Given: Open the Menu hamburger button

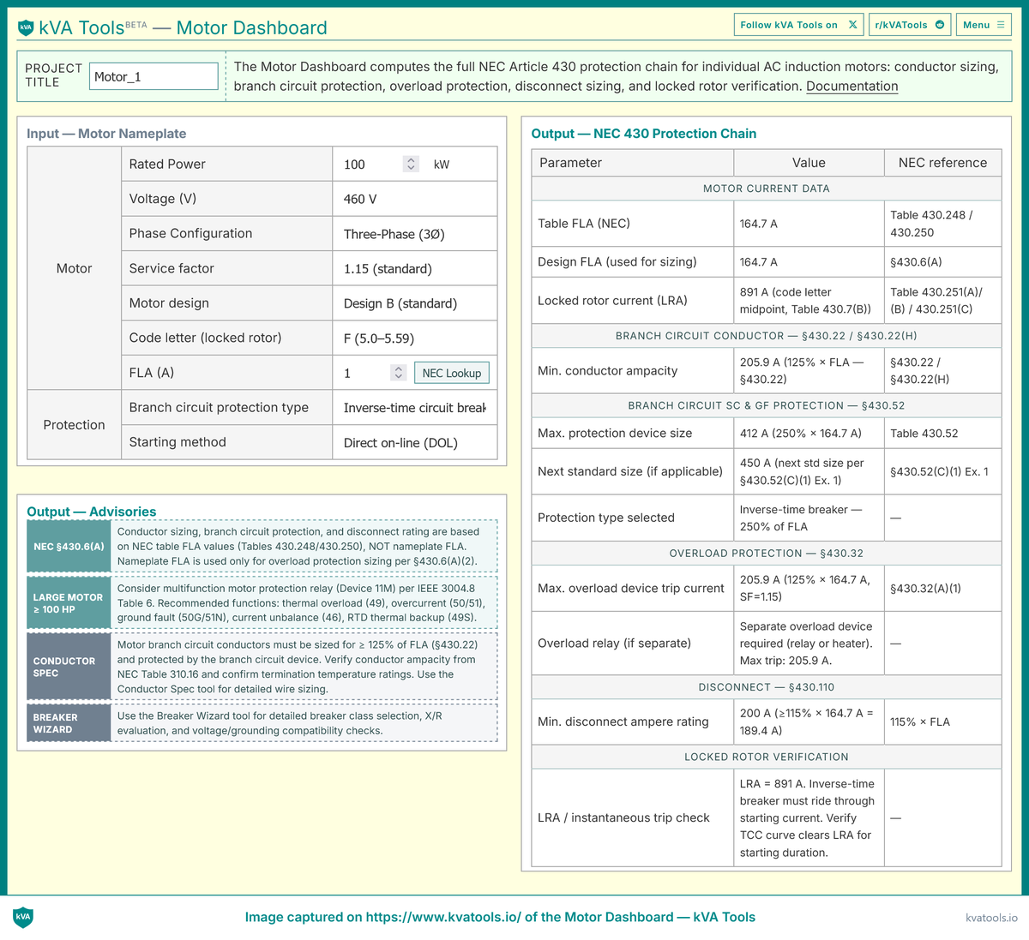Looking at the screenshot, I should tap(984, 25).
